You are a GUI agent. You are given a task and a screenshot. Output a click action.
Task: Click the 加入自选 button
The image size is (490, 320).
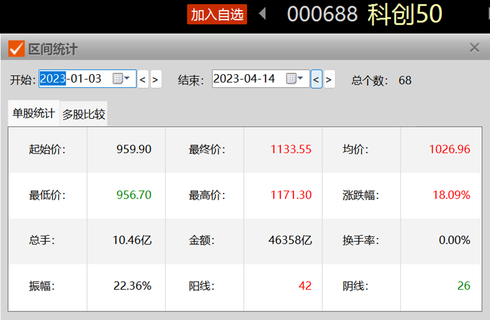217,14
